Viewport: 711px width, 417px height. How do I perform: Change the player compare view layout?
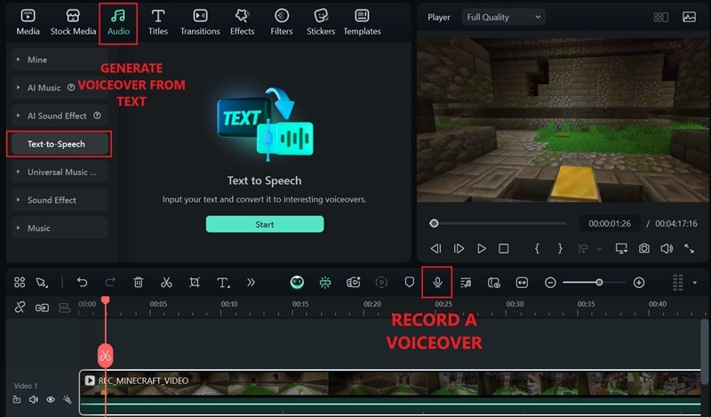coord(660,17)
